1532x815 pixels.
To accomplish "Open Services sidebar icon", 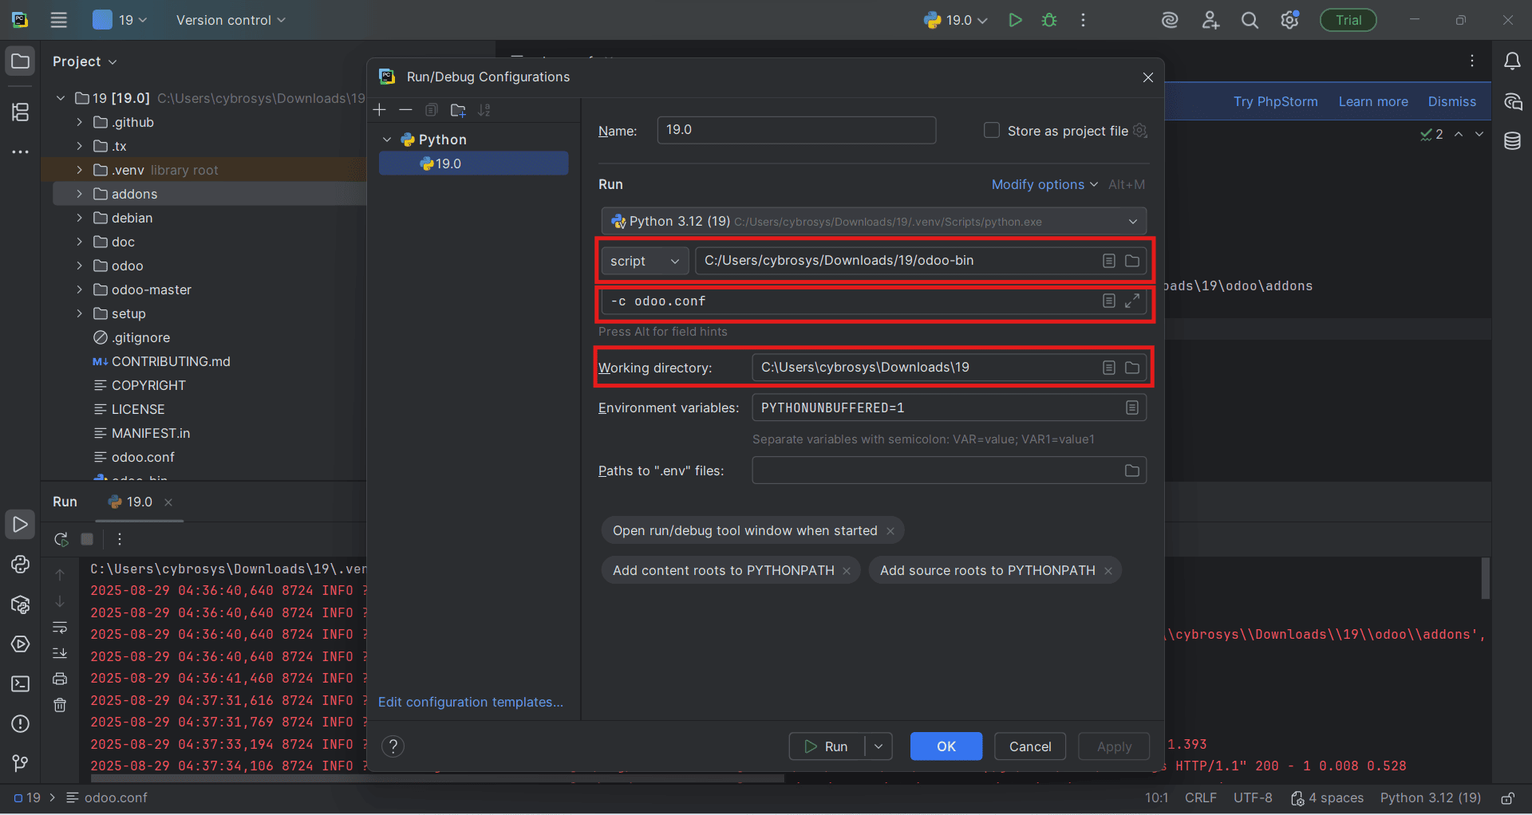I will tap(21, 644).
